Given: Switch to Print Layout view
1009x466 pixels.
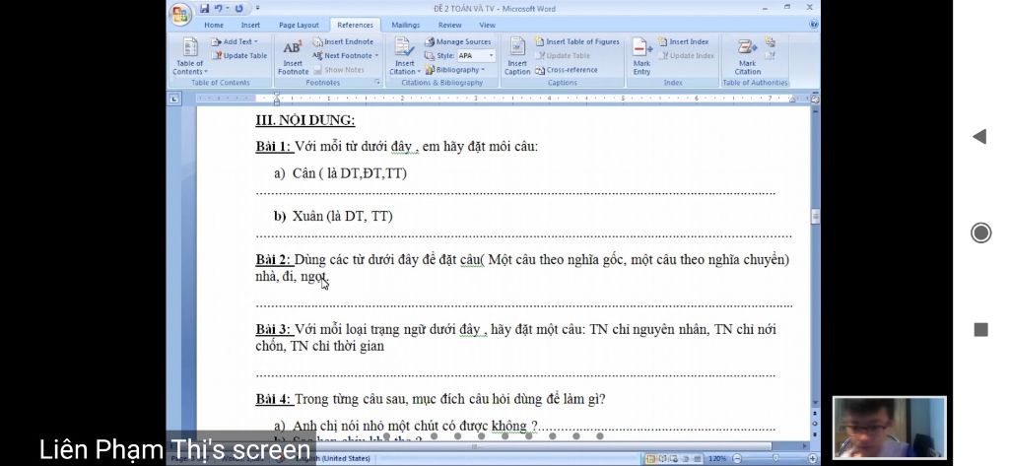Looking at the screenshot, I should coord(650,458).
